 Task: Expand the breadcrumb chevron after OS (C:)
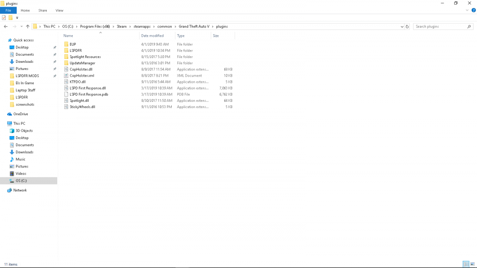(x=77, y=26)
